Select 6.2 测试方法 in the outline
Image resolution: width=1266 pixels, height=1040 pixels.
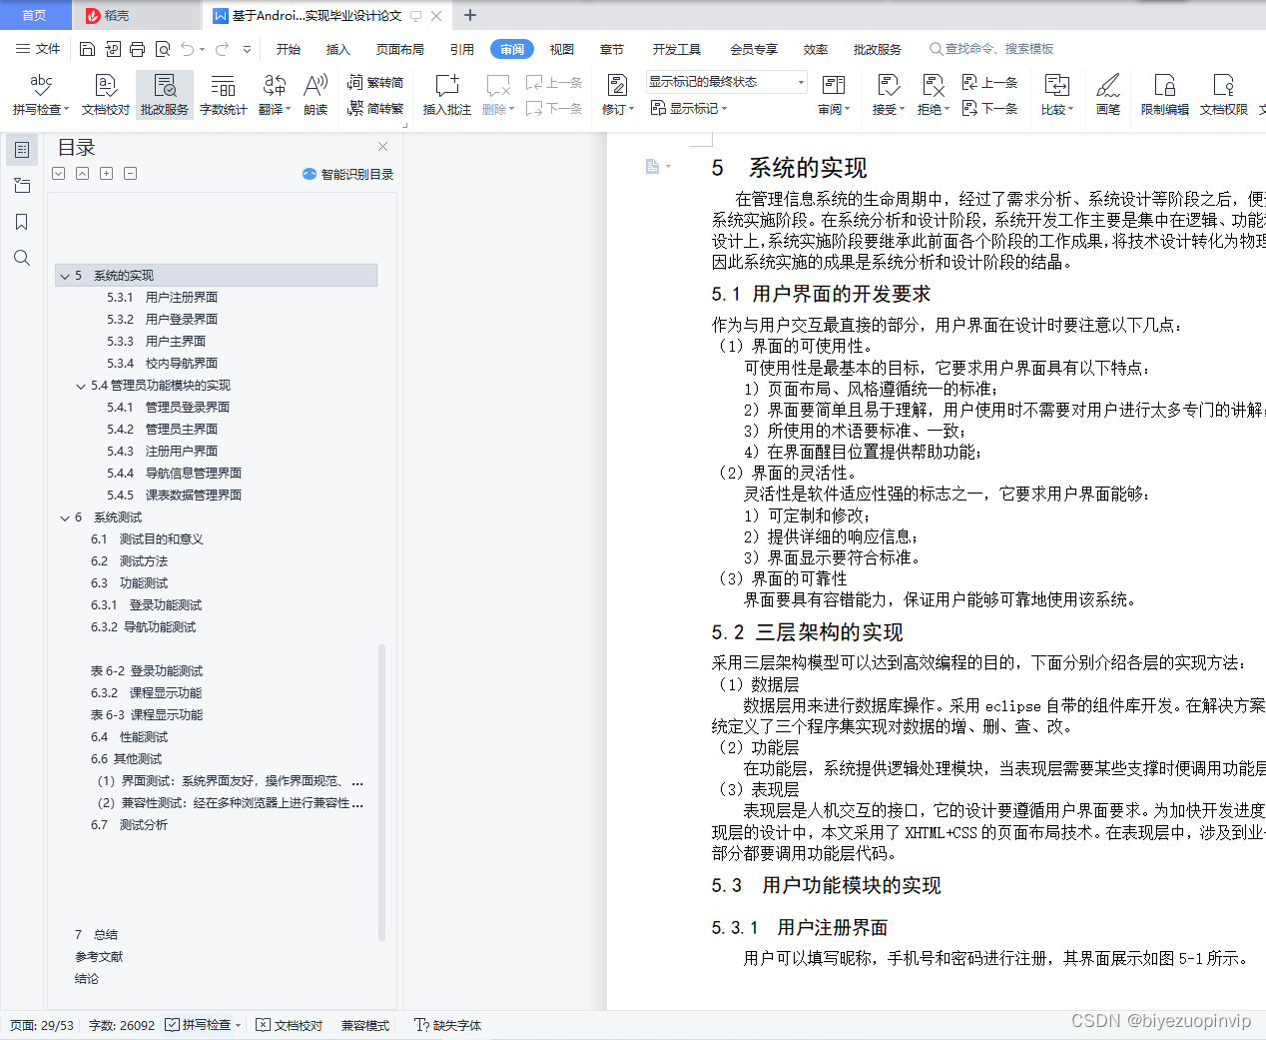[x=124, y=560]
